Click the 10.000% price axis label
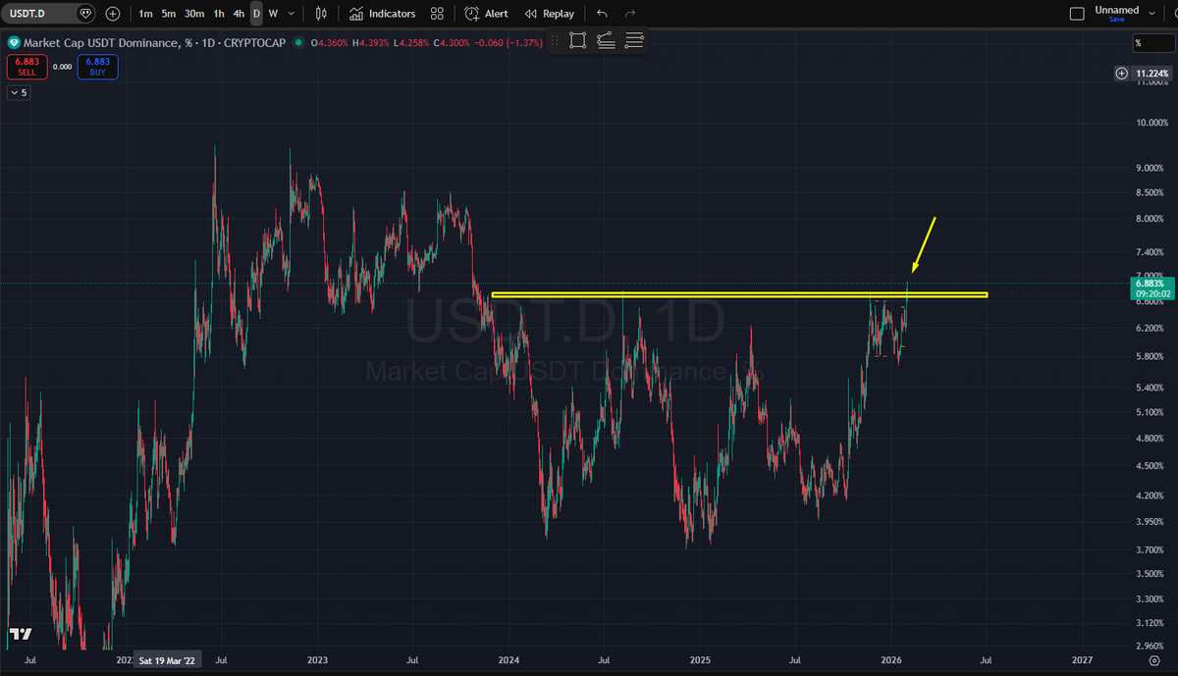Screen dimensions: 1178x676 (1152, 123)
